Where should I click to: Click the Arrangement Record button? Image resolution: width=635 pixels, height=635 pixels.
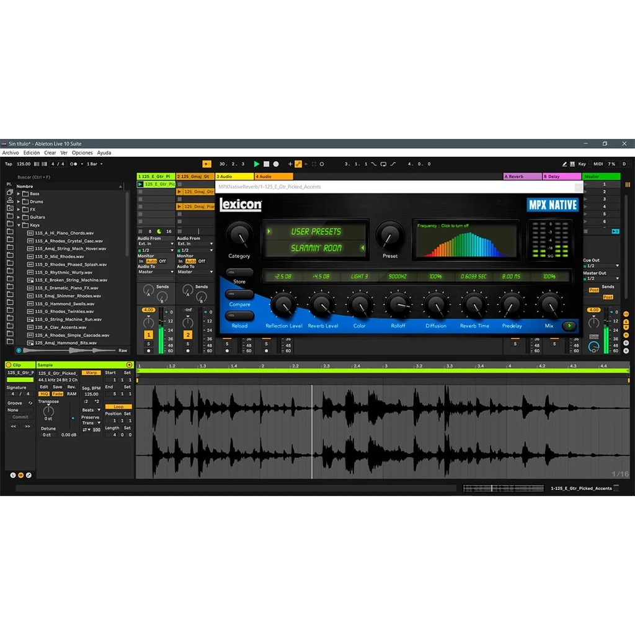pos(276,164)
